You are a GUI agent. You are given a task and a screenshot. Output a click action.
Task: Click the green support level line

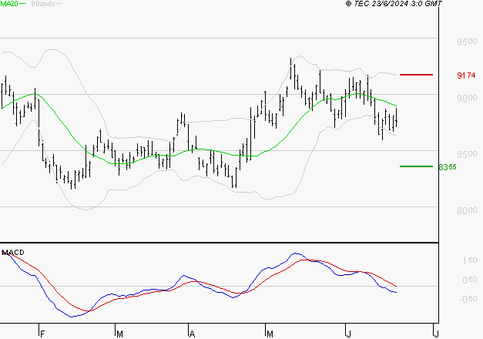coord(416,166)
